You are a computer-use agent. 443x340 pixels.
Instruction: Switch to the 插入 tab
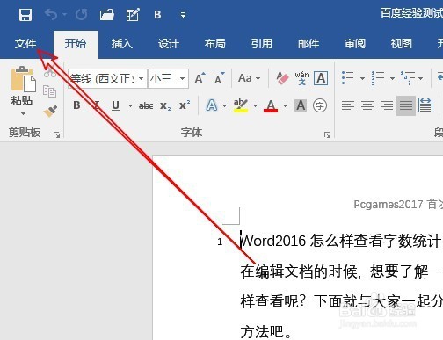(x=122, y=44)
